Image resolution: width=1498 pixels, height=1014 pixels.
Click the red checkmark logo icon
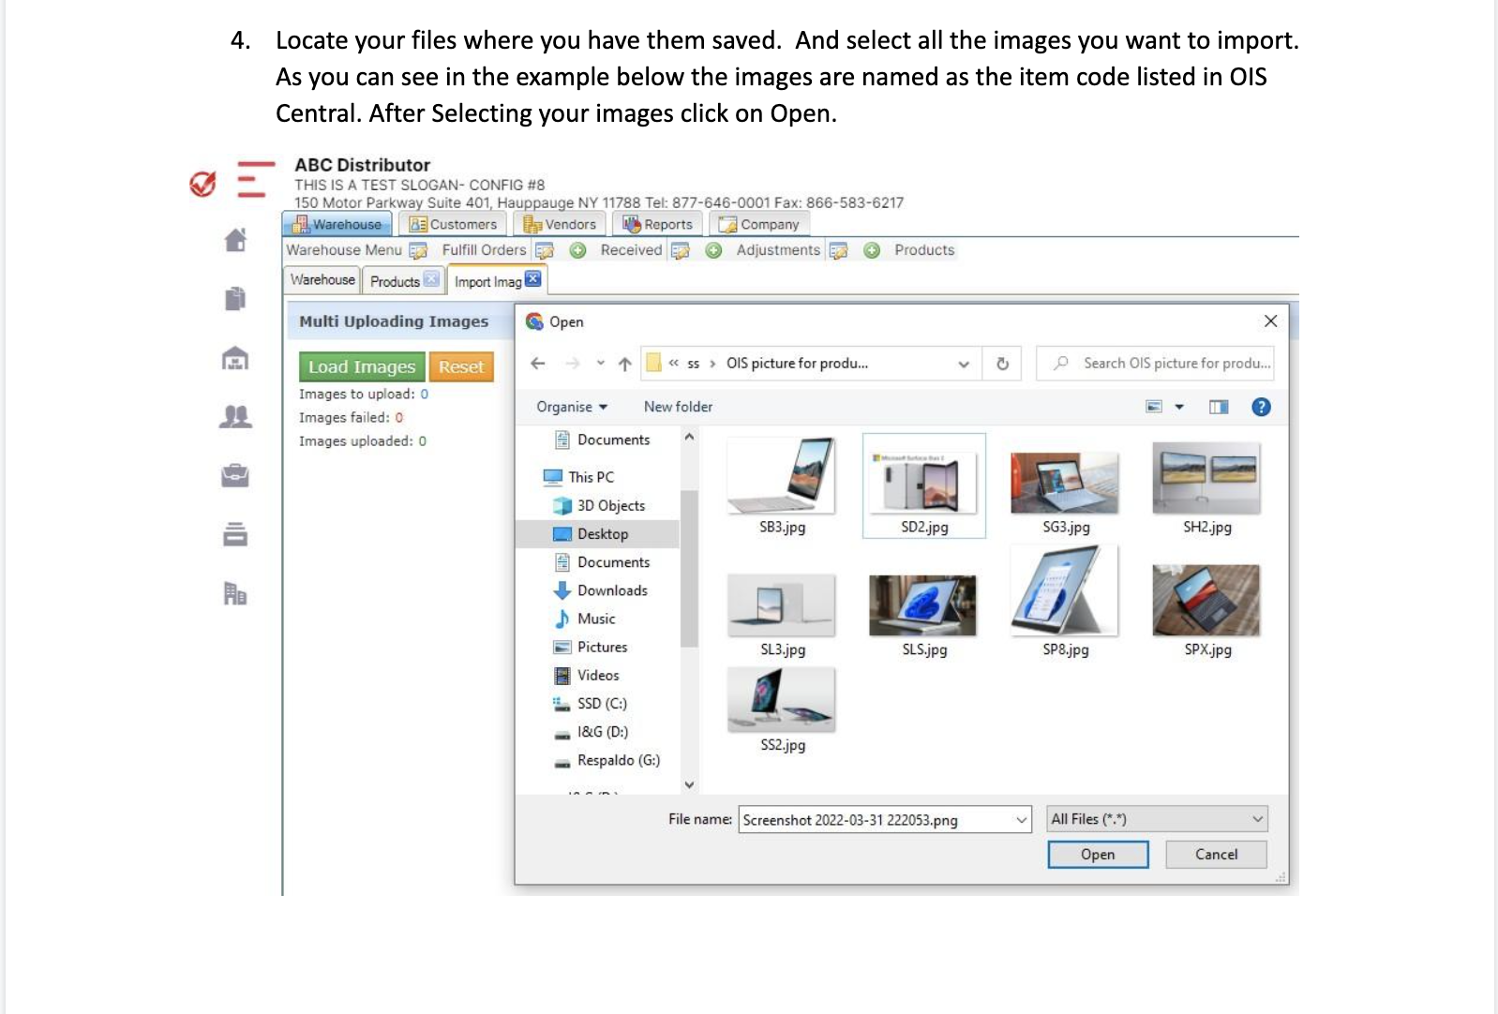(x=202, y=184)
